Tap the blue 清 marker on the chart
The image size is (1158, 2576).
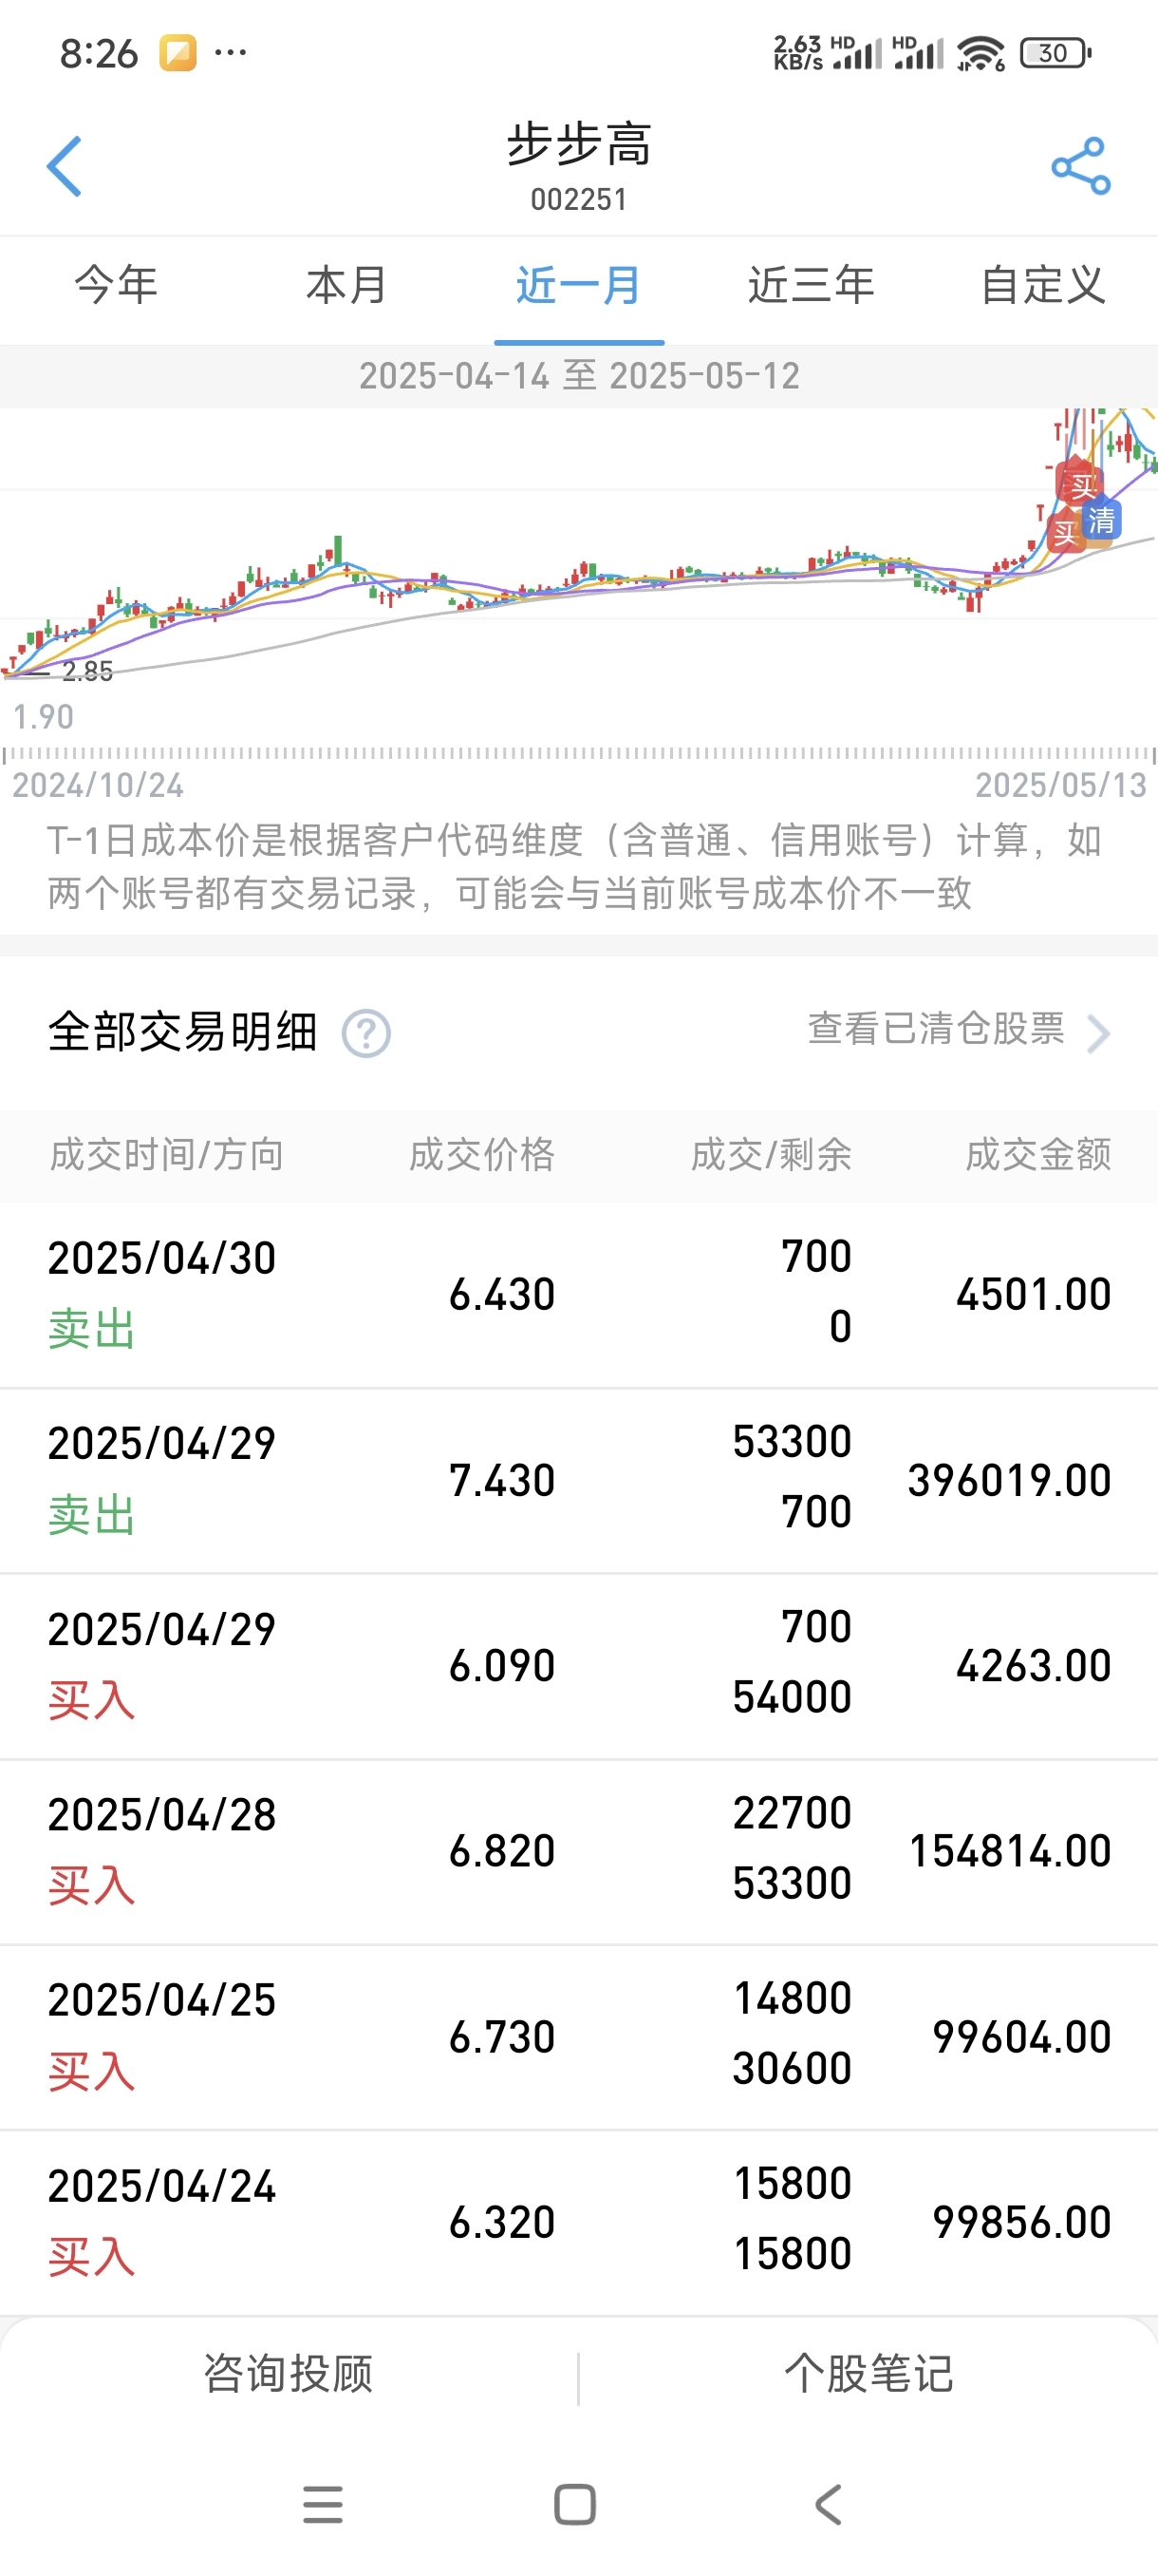point(1102,520)
